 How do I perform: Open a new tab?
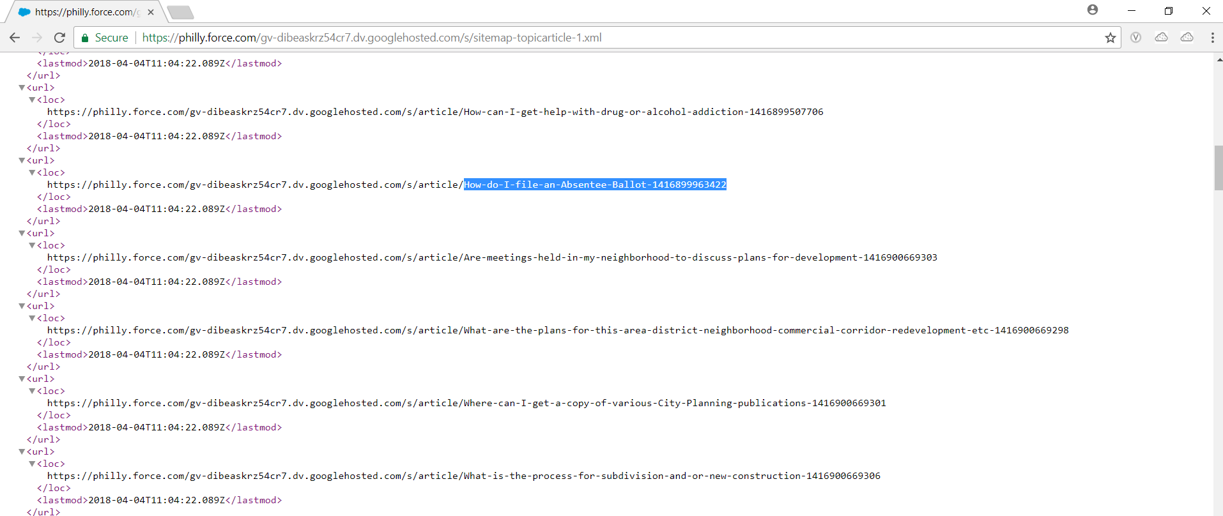(180, 12)
